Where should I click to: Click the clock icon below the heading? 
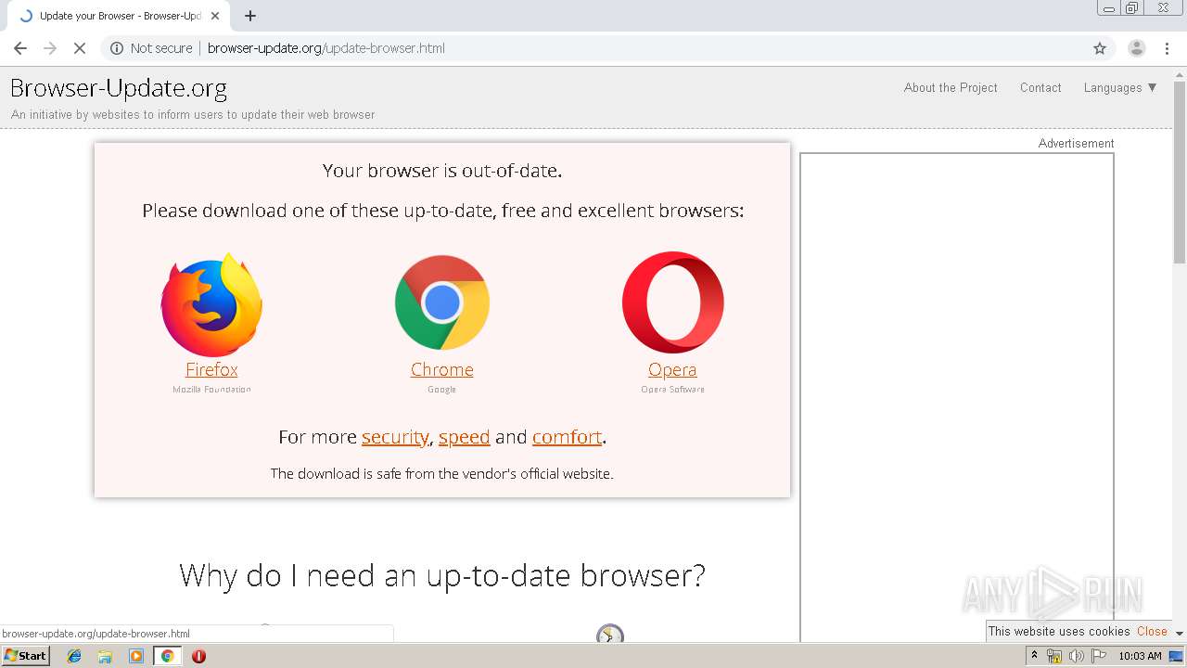click(609, 634)
